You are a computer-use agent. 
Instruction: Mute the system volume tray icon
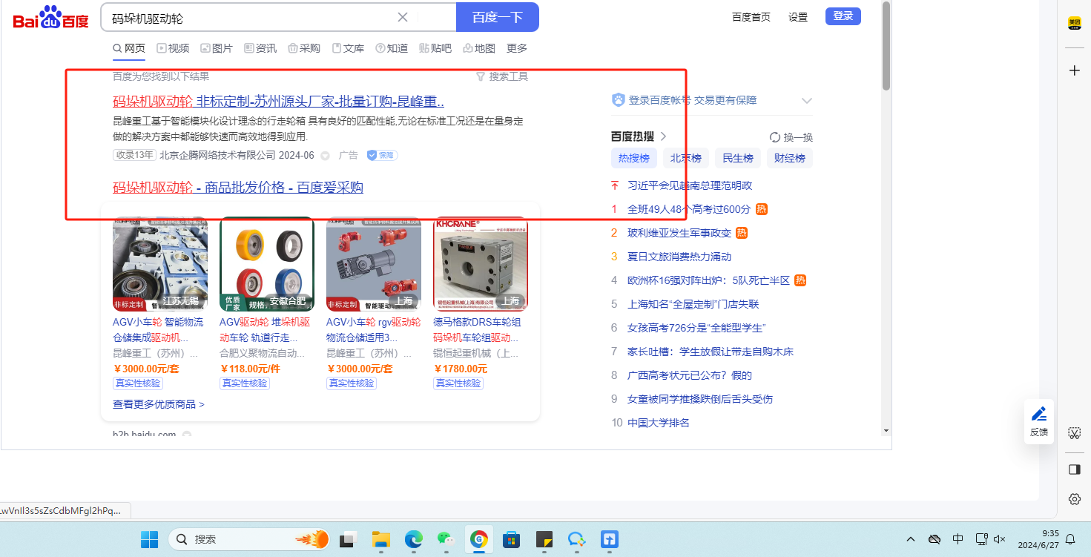pyautogui.click(x=1000, y=539)
